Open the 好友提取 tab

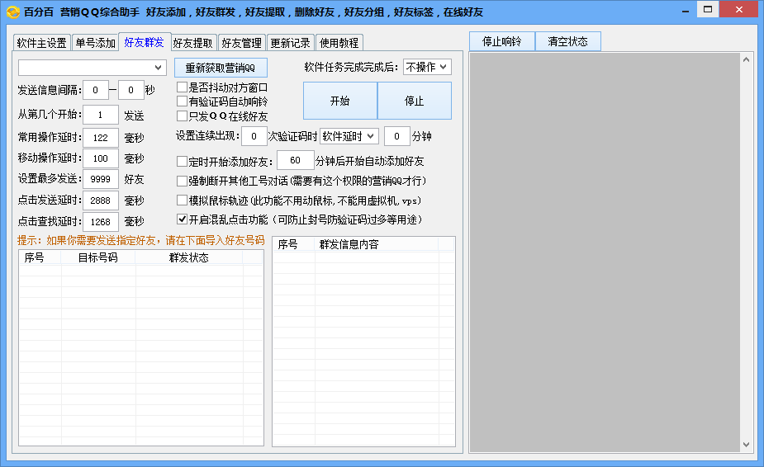tap(193, 43)
